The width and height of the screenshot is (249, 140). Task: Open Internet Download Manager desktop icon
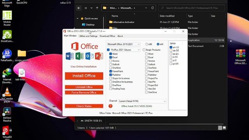click(x=7, y=76)
